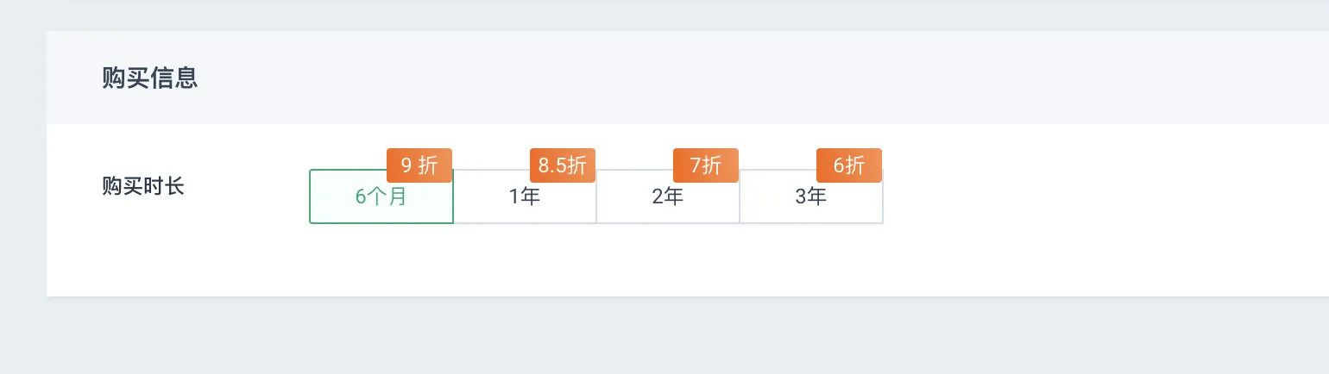Click the orange 9 折 discount badge
Image resolution: width=1329 pixels, height=374 pixels.
[x=419, y=165]
